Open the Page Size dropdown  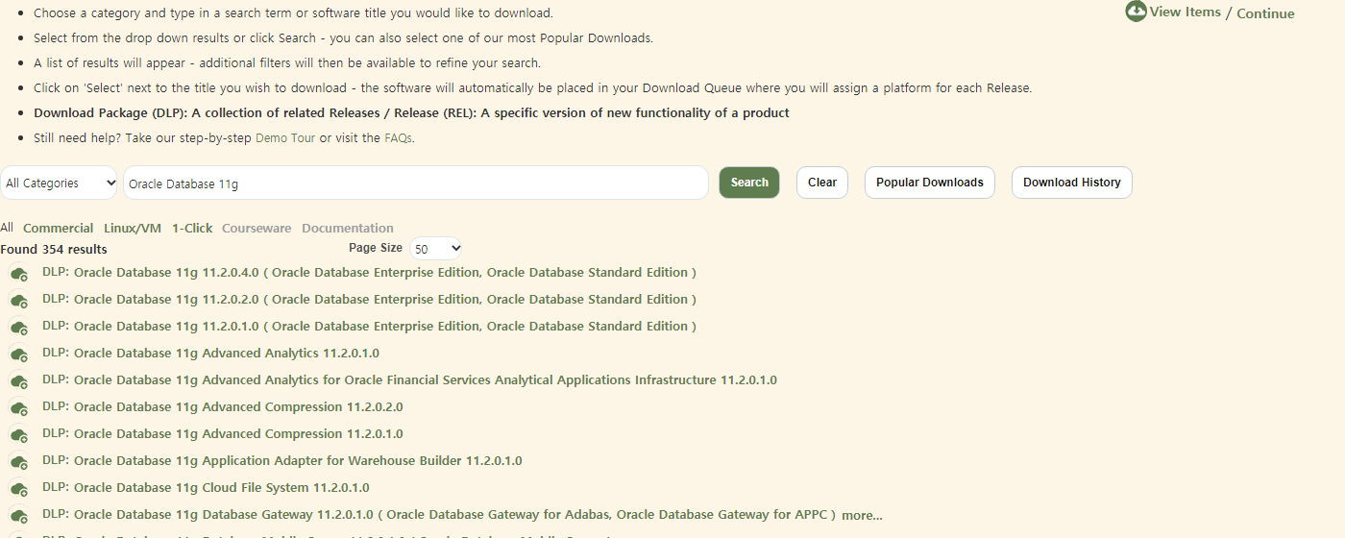point(436,249)
